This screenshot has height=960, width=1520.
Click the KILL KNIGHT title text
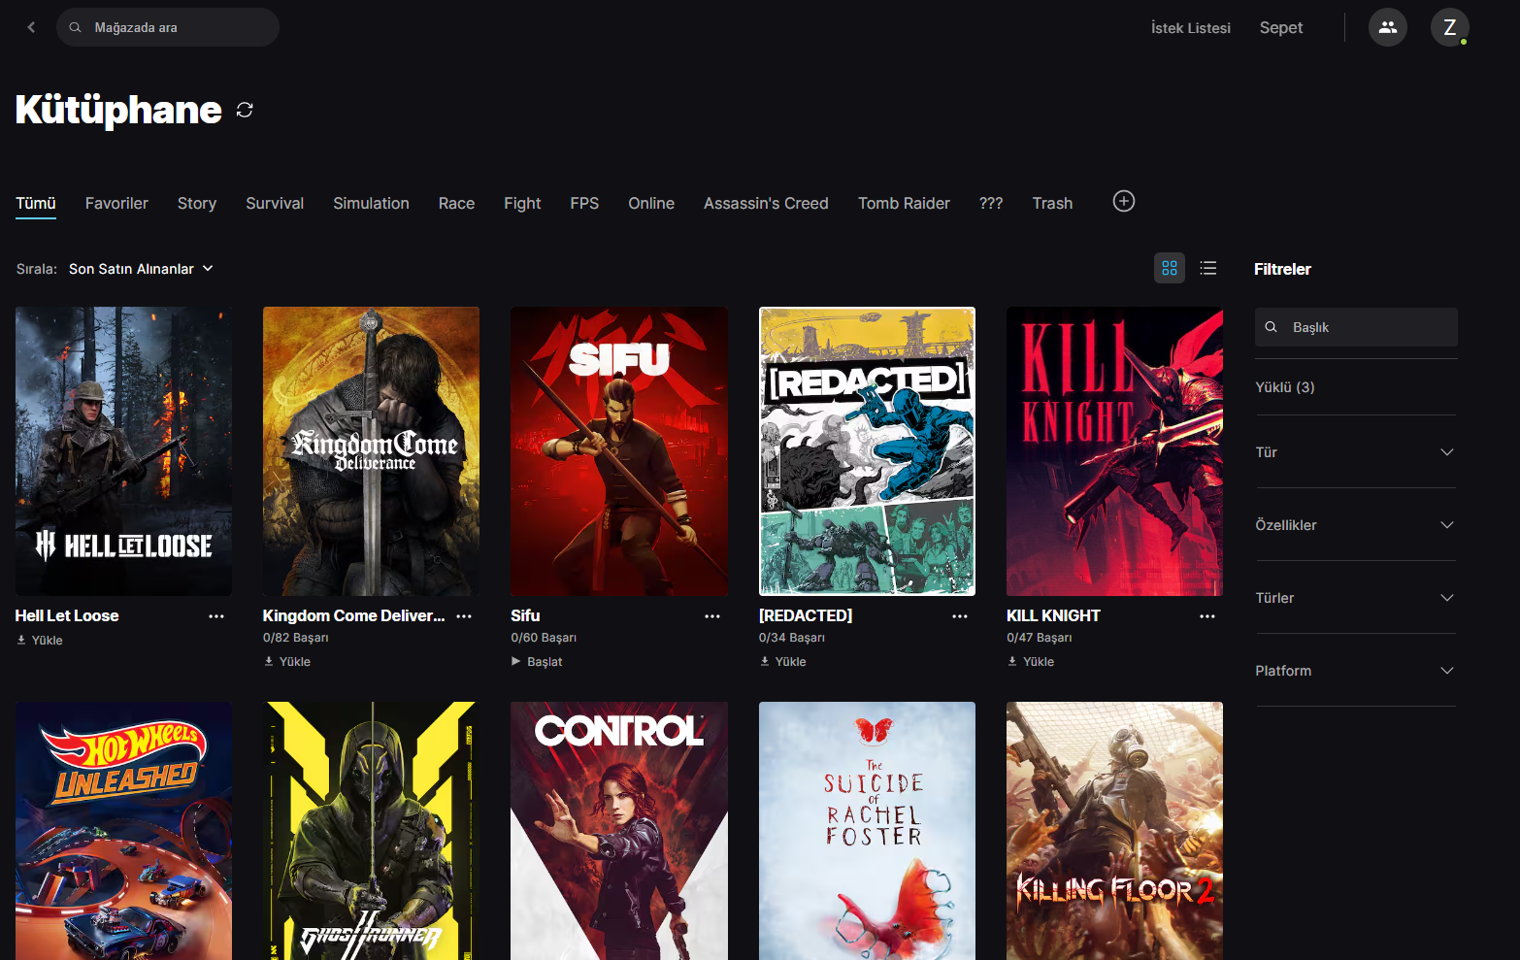[1053, 615]
